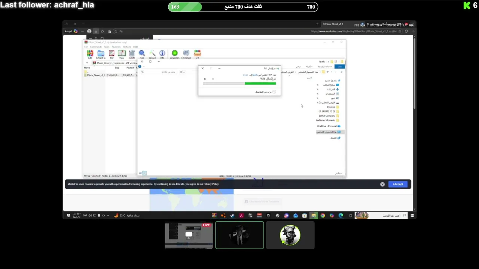Click the Find magnifier icon in WinRAR
Viewport: 479px width, 269px height.
(142, 55)
